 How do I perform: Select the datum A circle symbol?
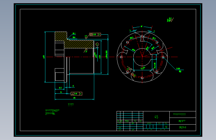pyautogui.click(x=97, y=44)
